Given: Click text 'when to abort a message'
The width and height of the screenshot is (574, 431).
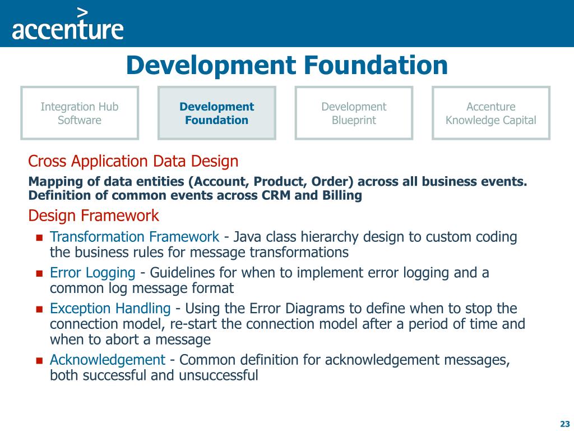Looking at the screenshot, I should coord(130,340).
